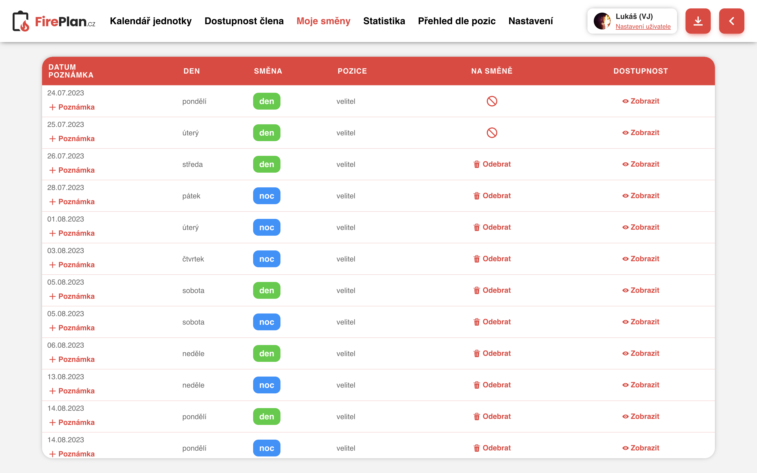Open Přehled dle pozic menu
Image resolution: width=757 pixels, height=473 pixels.
456,21
